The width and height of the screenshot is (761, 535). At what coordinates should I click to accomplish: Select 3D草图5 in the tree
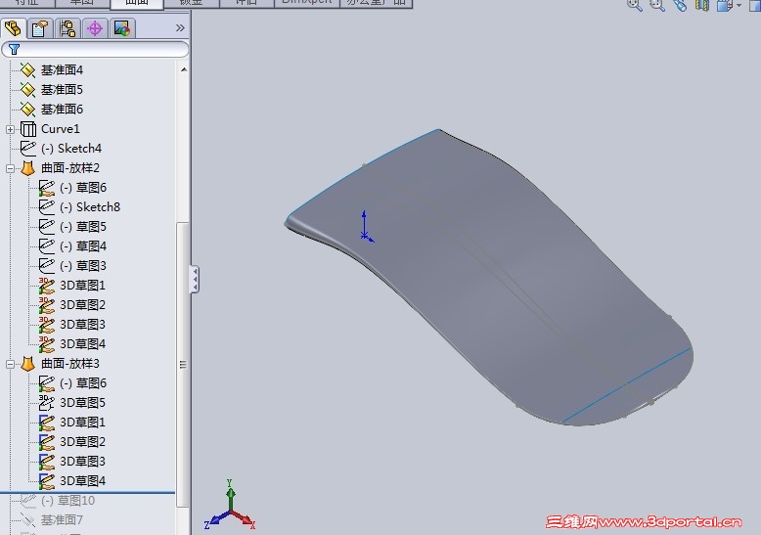pyautogui.click(x=82, y=403)
